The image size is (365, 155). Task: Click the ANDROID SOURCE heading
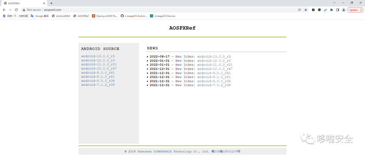[100, 49]
